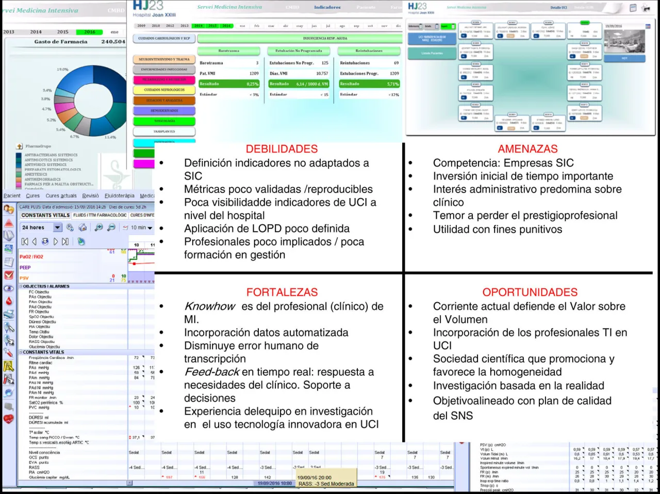Toggle the 2016 year in pharmacy dashboard
Image resolution: width=660 pixels, height=494 pixels.
pyautogui.click(x=90, y=32)
